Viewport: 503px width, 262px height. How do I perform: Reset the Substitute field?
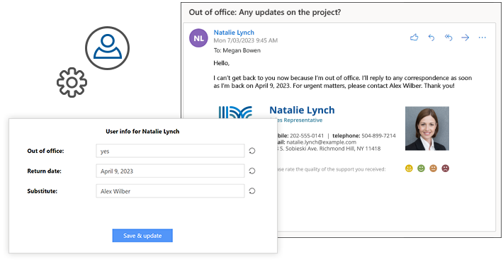[x=252, y=191]
